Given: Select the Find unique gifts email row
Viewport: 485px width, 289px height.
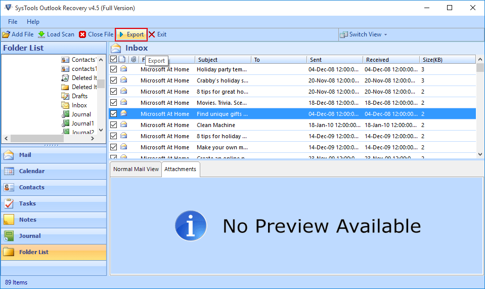Looking at the screenshot, I should [292, 113].
